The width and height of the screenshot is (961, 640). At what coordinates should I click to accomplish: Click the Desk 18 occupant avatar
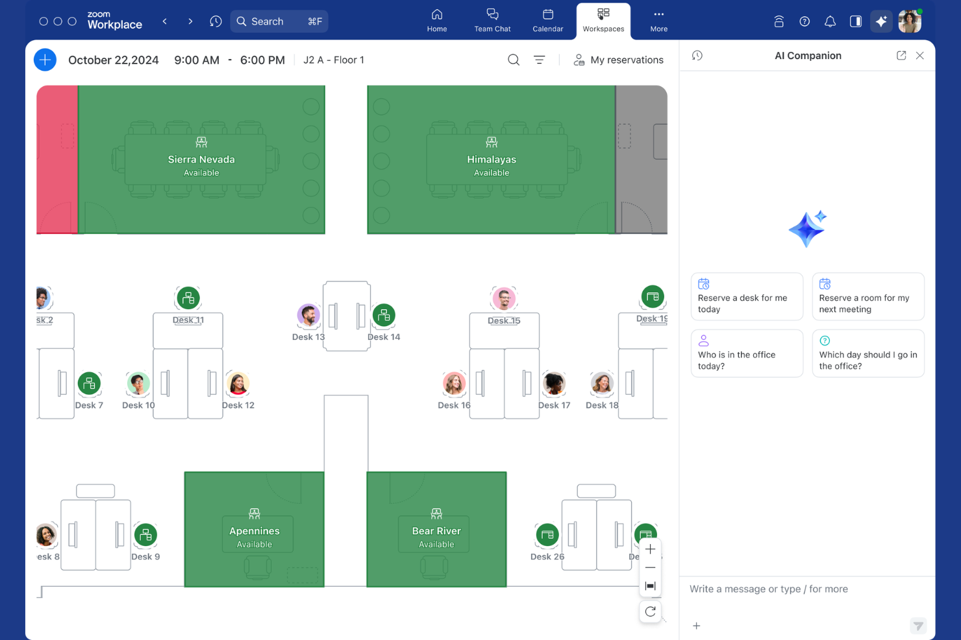point(602,384)
